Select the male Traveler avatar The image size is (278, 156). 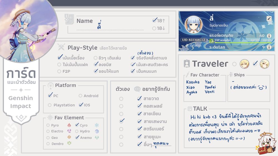pos(244,64)
